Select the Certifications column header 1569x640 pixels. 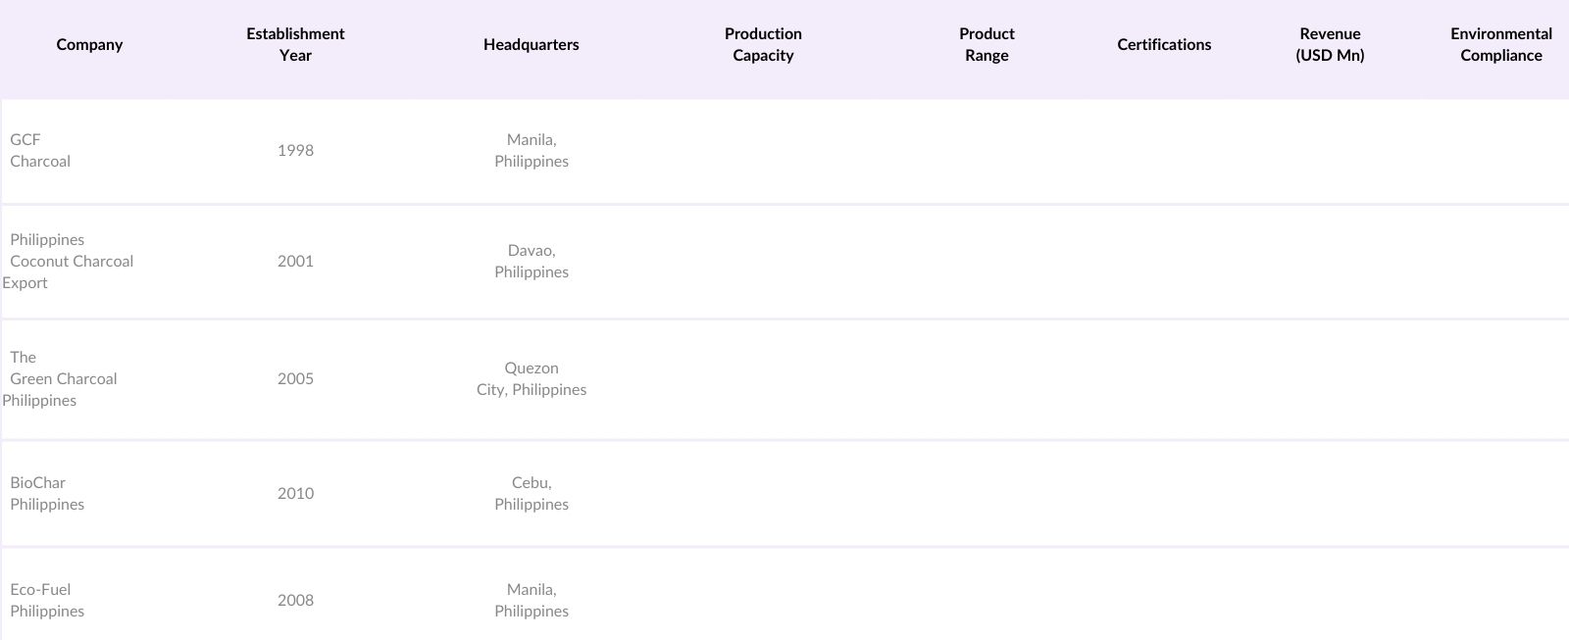[x=1164, y=45]
